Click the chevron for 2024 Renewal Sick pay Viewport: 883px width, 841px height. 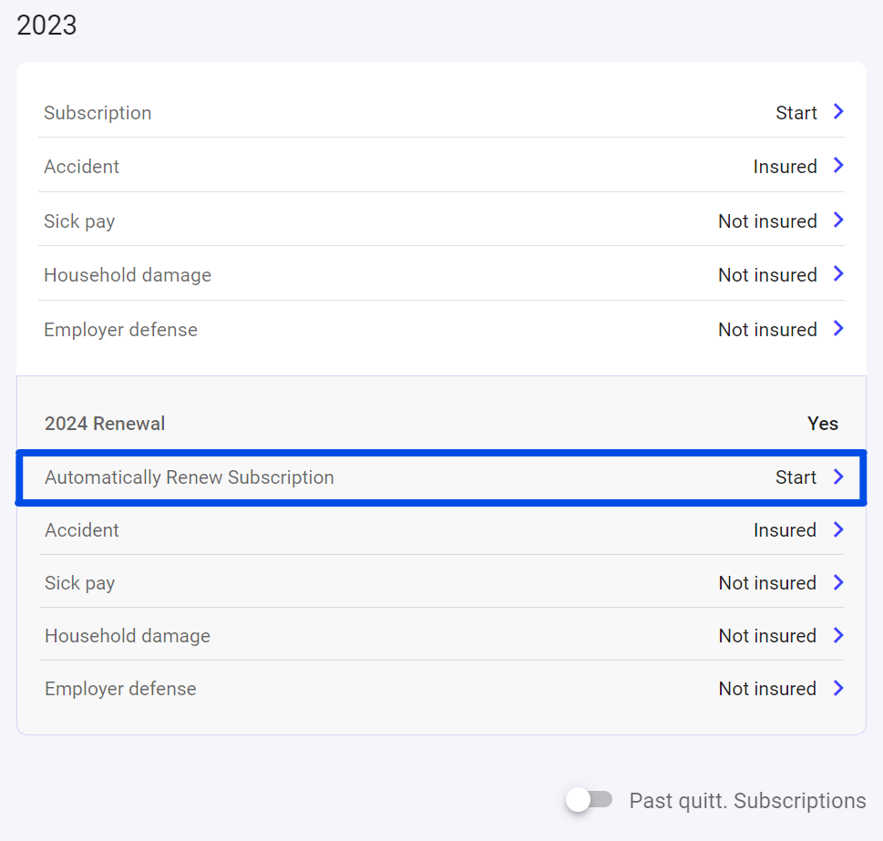838,583
